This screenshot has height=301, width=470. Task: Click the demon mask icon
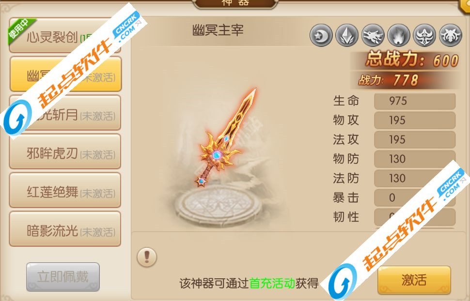(x=424, y=35)
